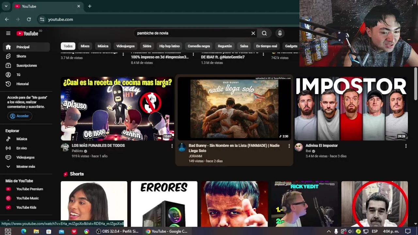Viewport: 418px width, 235px height.
Task: Open YouTube Music link
Action: click(26, 198)
